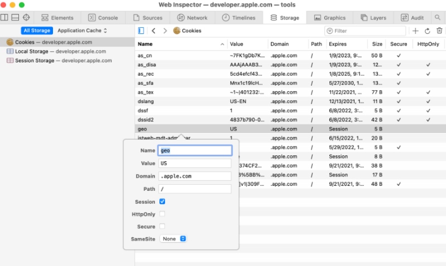Screen dimensions: 446x266
Task: Open the Console tab
Action: click(103, 18)
